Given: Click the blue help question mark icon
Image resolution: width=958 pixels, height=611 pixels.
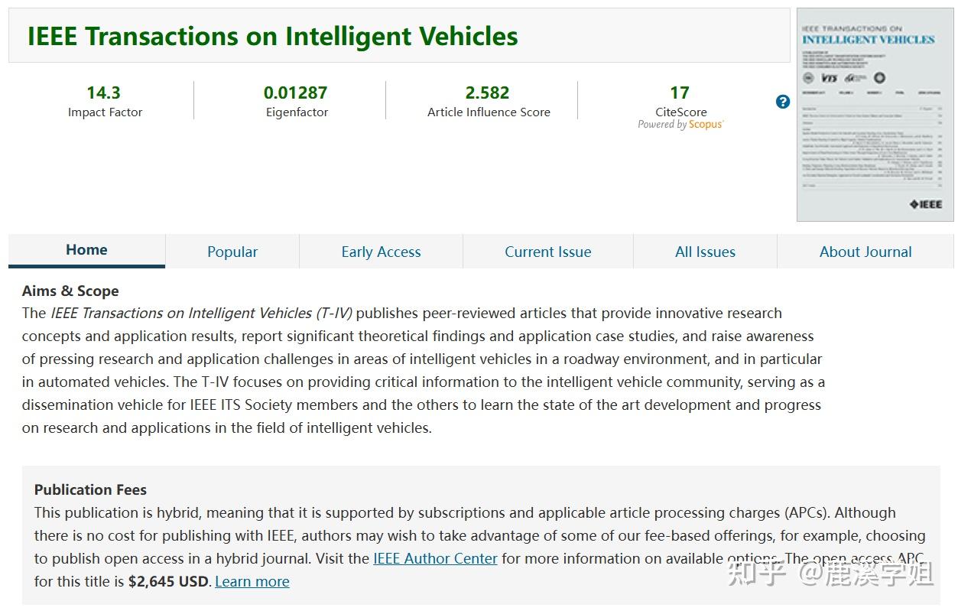Looking at the screenshot, I should [782, 102].
